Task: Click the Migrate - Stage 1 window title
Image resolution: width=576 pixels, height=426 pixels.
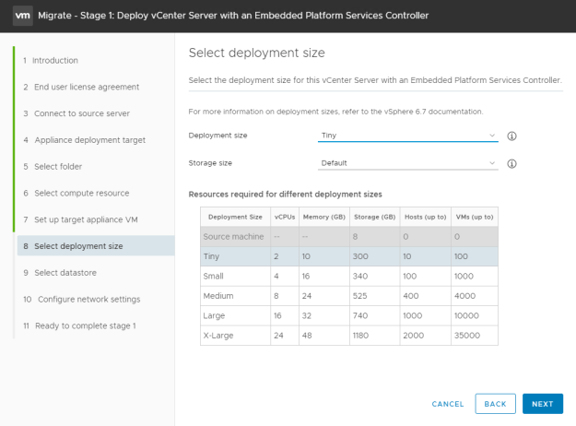Action: (x=233, y=16)
